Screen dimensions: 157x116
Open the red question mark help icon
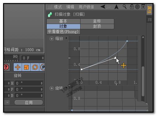point(7,67)
